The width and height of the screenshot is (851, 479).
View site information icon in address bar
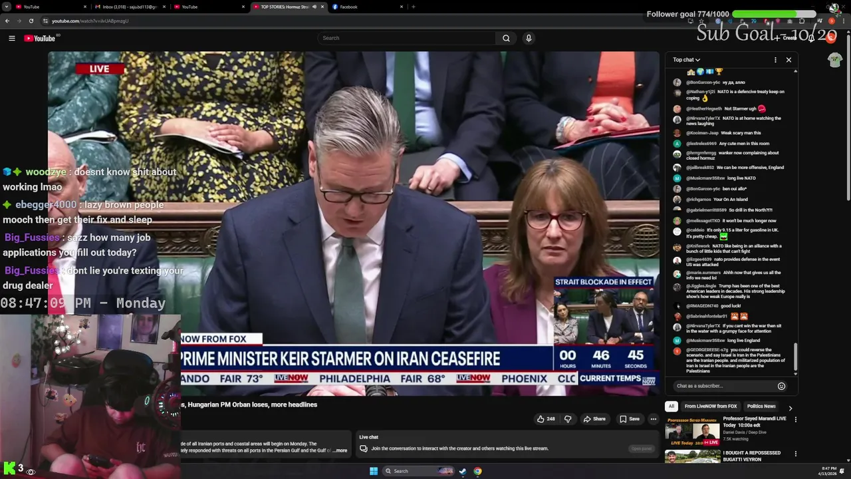click(x=45, y=21)
